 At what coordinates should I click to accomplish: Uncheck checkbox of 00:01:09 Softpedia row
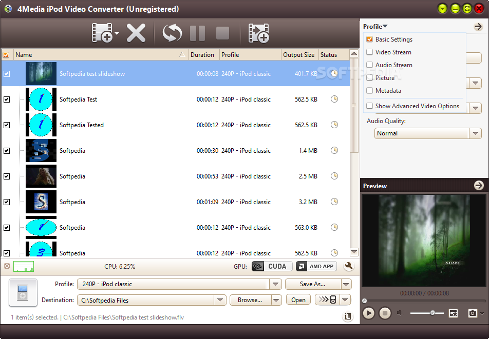pos(7,202)
